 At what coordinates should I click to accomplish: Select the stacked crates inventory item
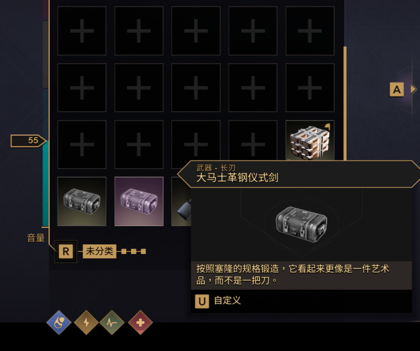click(x=310, y=141)
